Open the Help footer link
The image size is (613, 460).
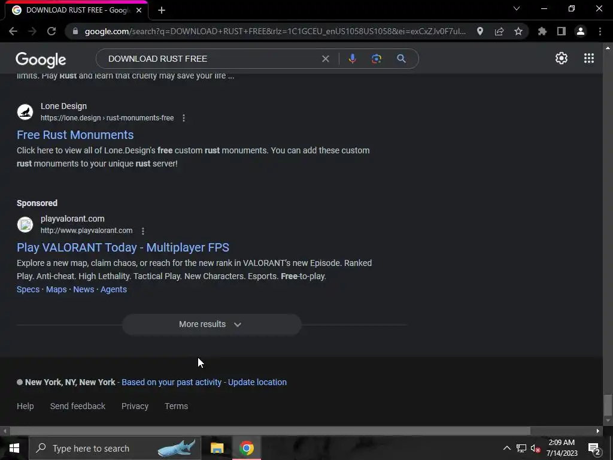click(x=25, y=406)
